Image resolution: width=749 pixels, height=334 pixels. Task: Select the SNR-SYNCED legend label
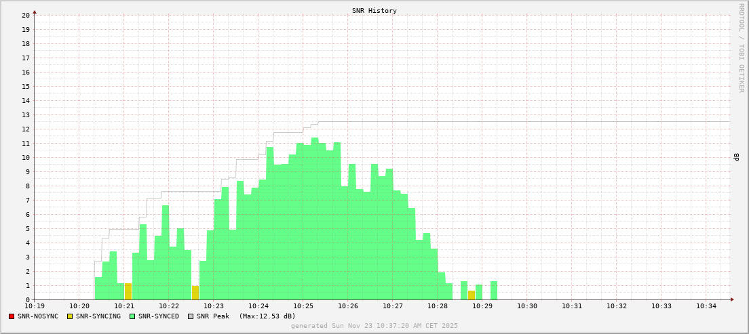pyautogui.click(x=159, y=316)
